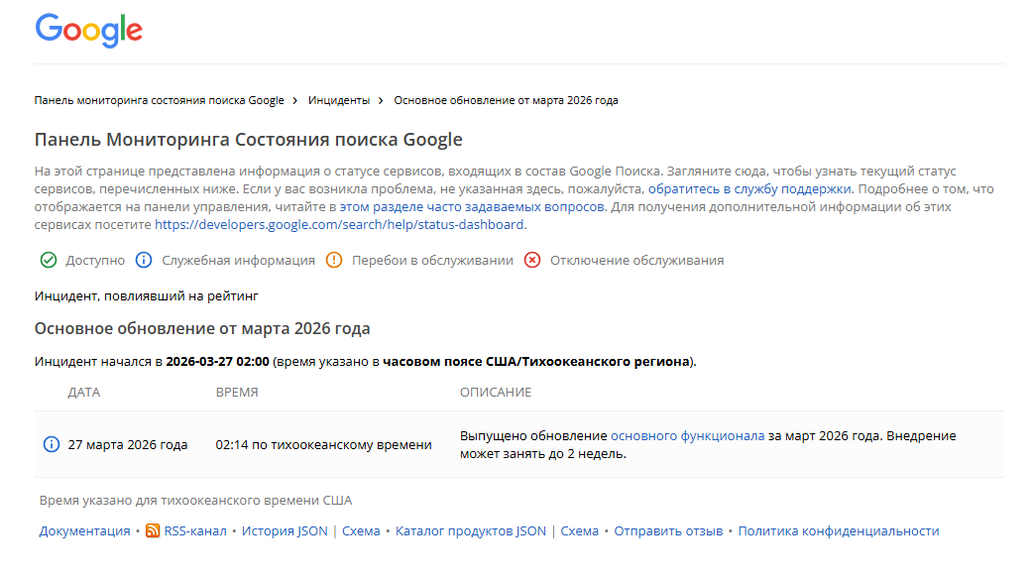Open the Документация footer link
1034x582 pixels.
point(84,531)
